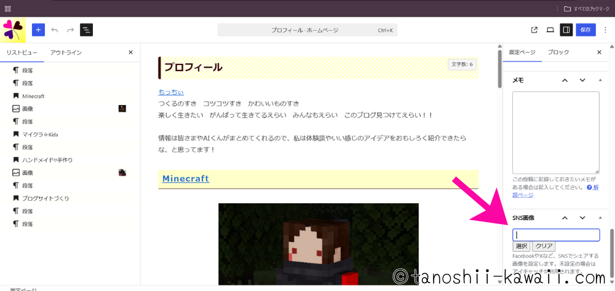The image size is (615, 291).
Task: Select 画像 row directly under Minecraft row
Action: click(70, 109)
